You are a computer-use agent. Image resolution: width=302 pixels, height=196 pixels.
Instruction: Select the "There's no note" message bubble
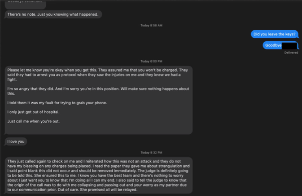coord(53,15)
